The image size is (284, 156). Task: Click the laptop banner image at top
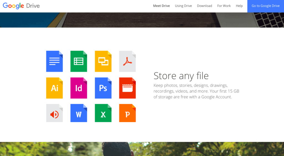coord(142,20)
